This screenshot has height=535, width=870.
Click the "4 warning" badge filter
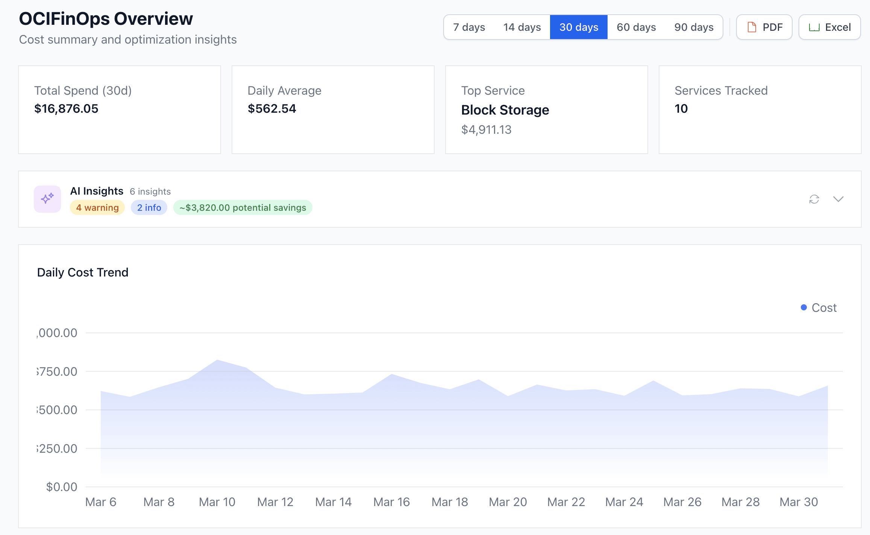pos(97,207)
